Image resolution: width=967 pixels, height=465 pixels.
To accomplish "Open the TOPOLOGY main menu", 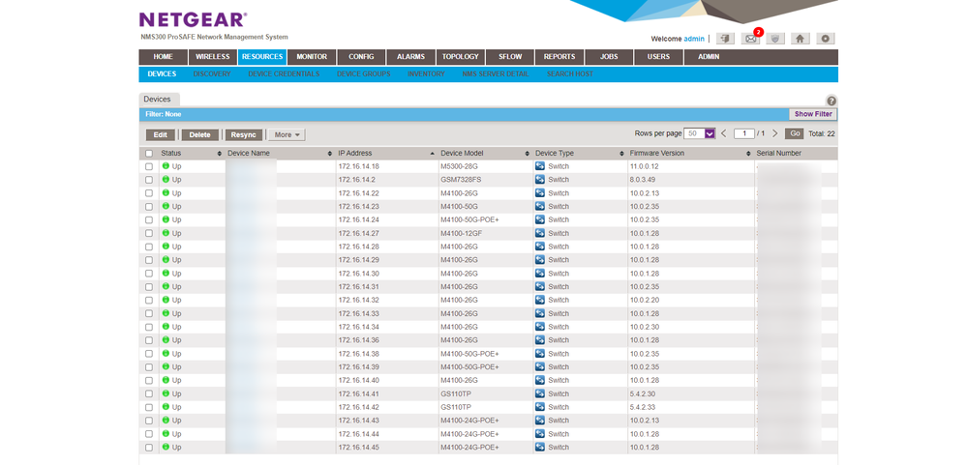I will pos(460,57).
